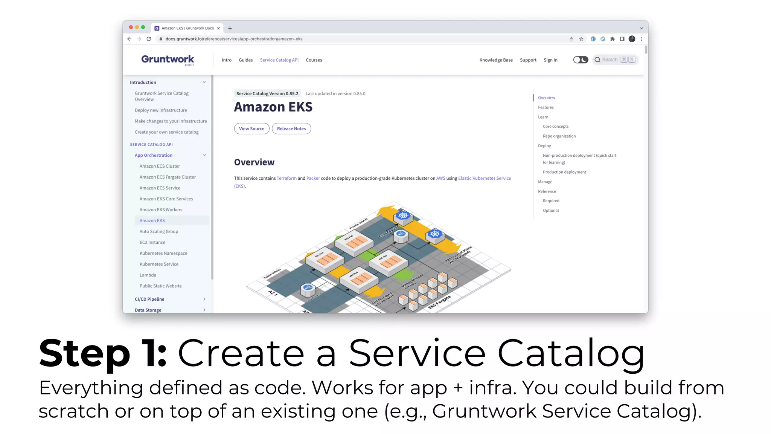771x434 pixels.
Task: Click the lock icon next to the URL
Action: 161,39
